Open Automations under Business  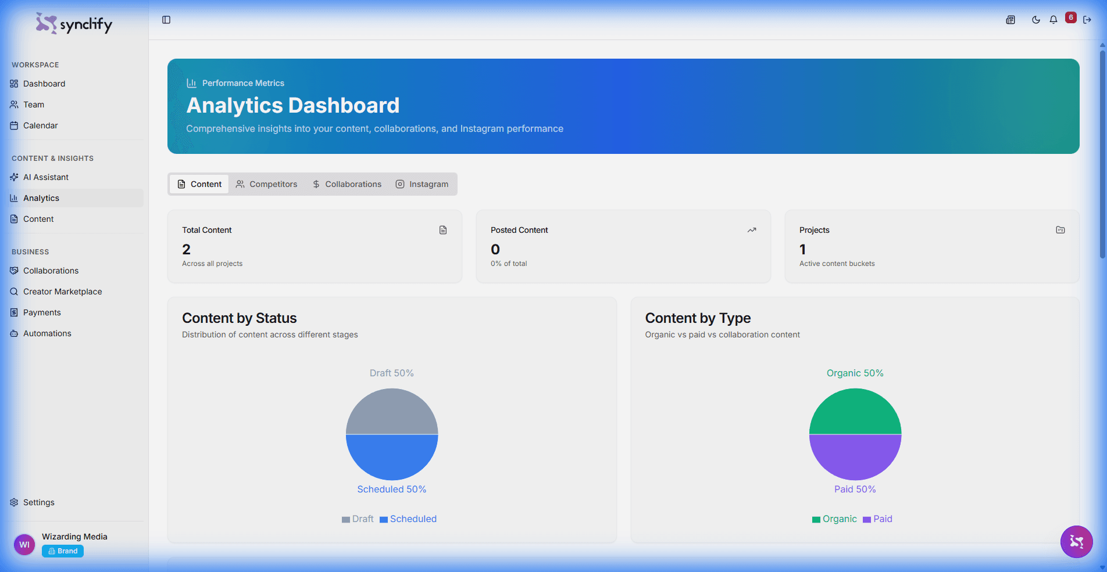47,333
